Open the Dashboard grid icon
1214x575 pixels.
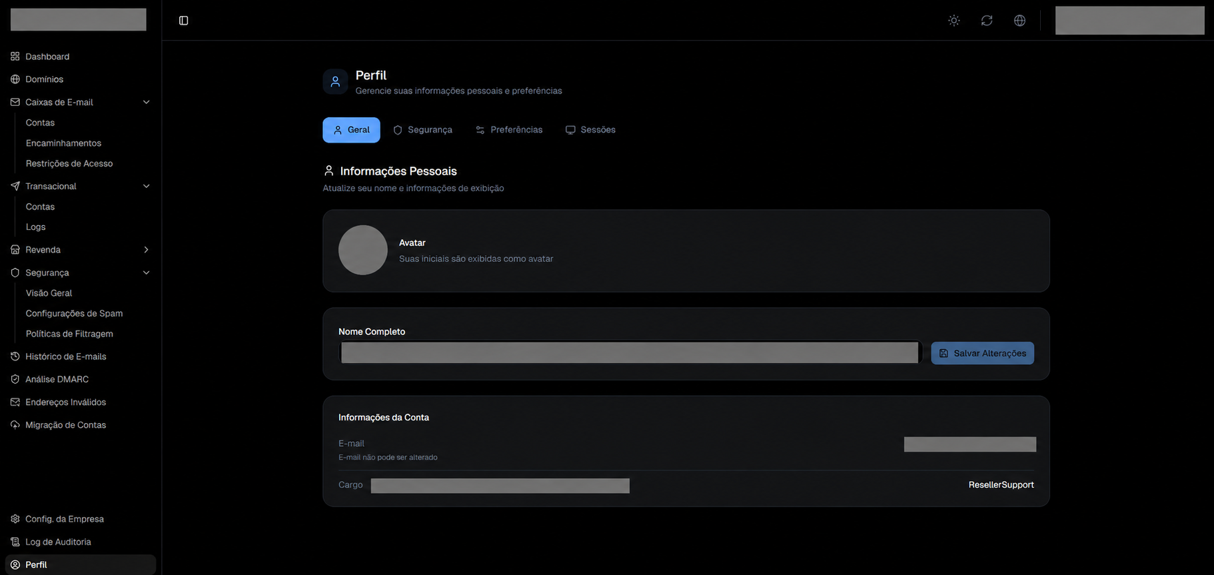[15, 57]
